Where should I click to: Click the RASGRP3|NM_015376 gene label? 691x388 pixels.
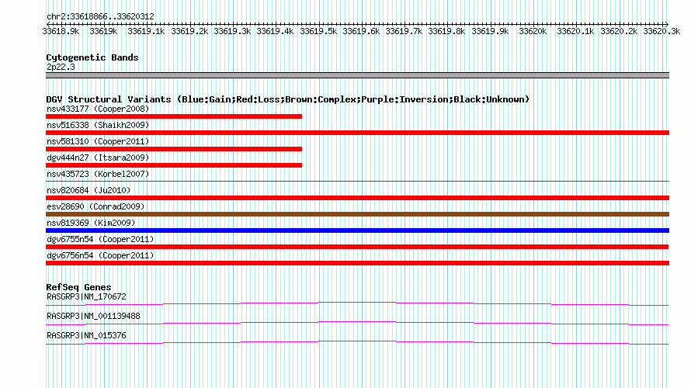[86, 335]
